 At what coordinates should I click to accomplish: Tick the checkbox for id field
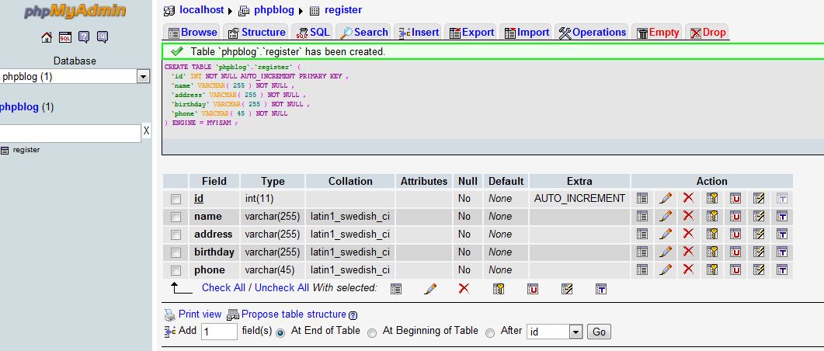tap(176, 199)
